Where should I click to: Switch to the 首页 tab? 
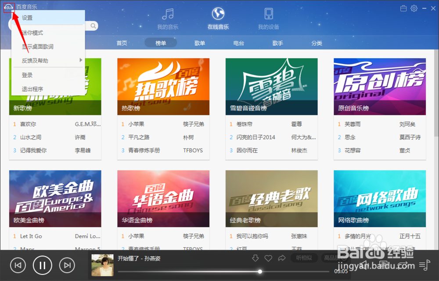point(122,43)
